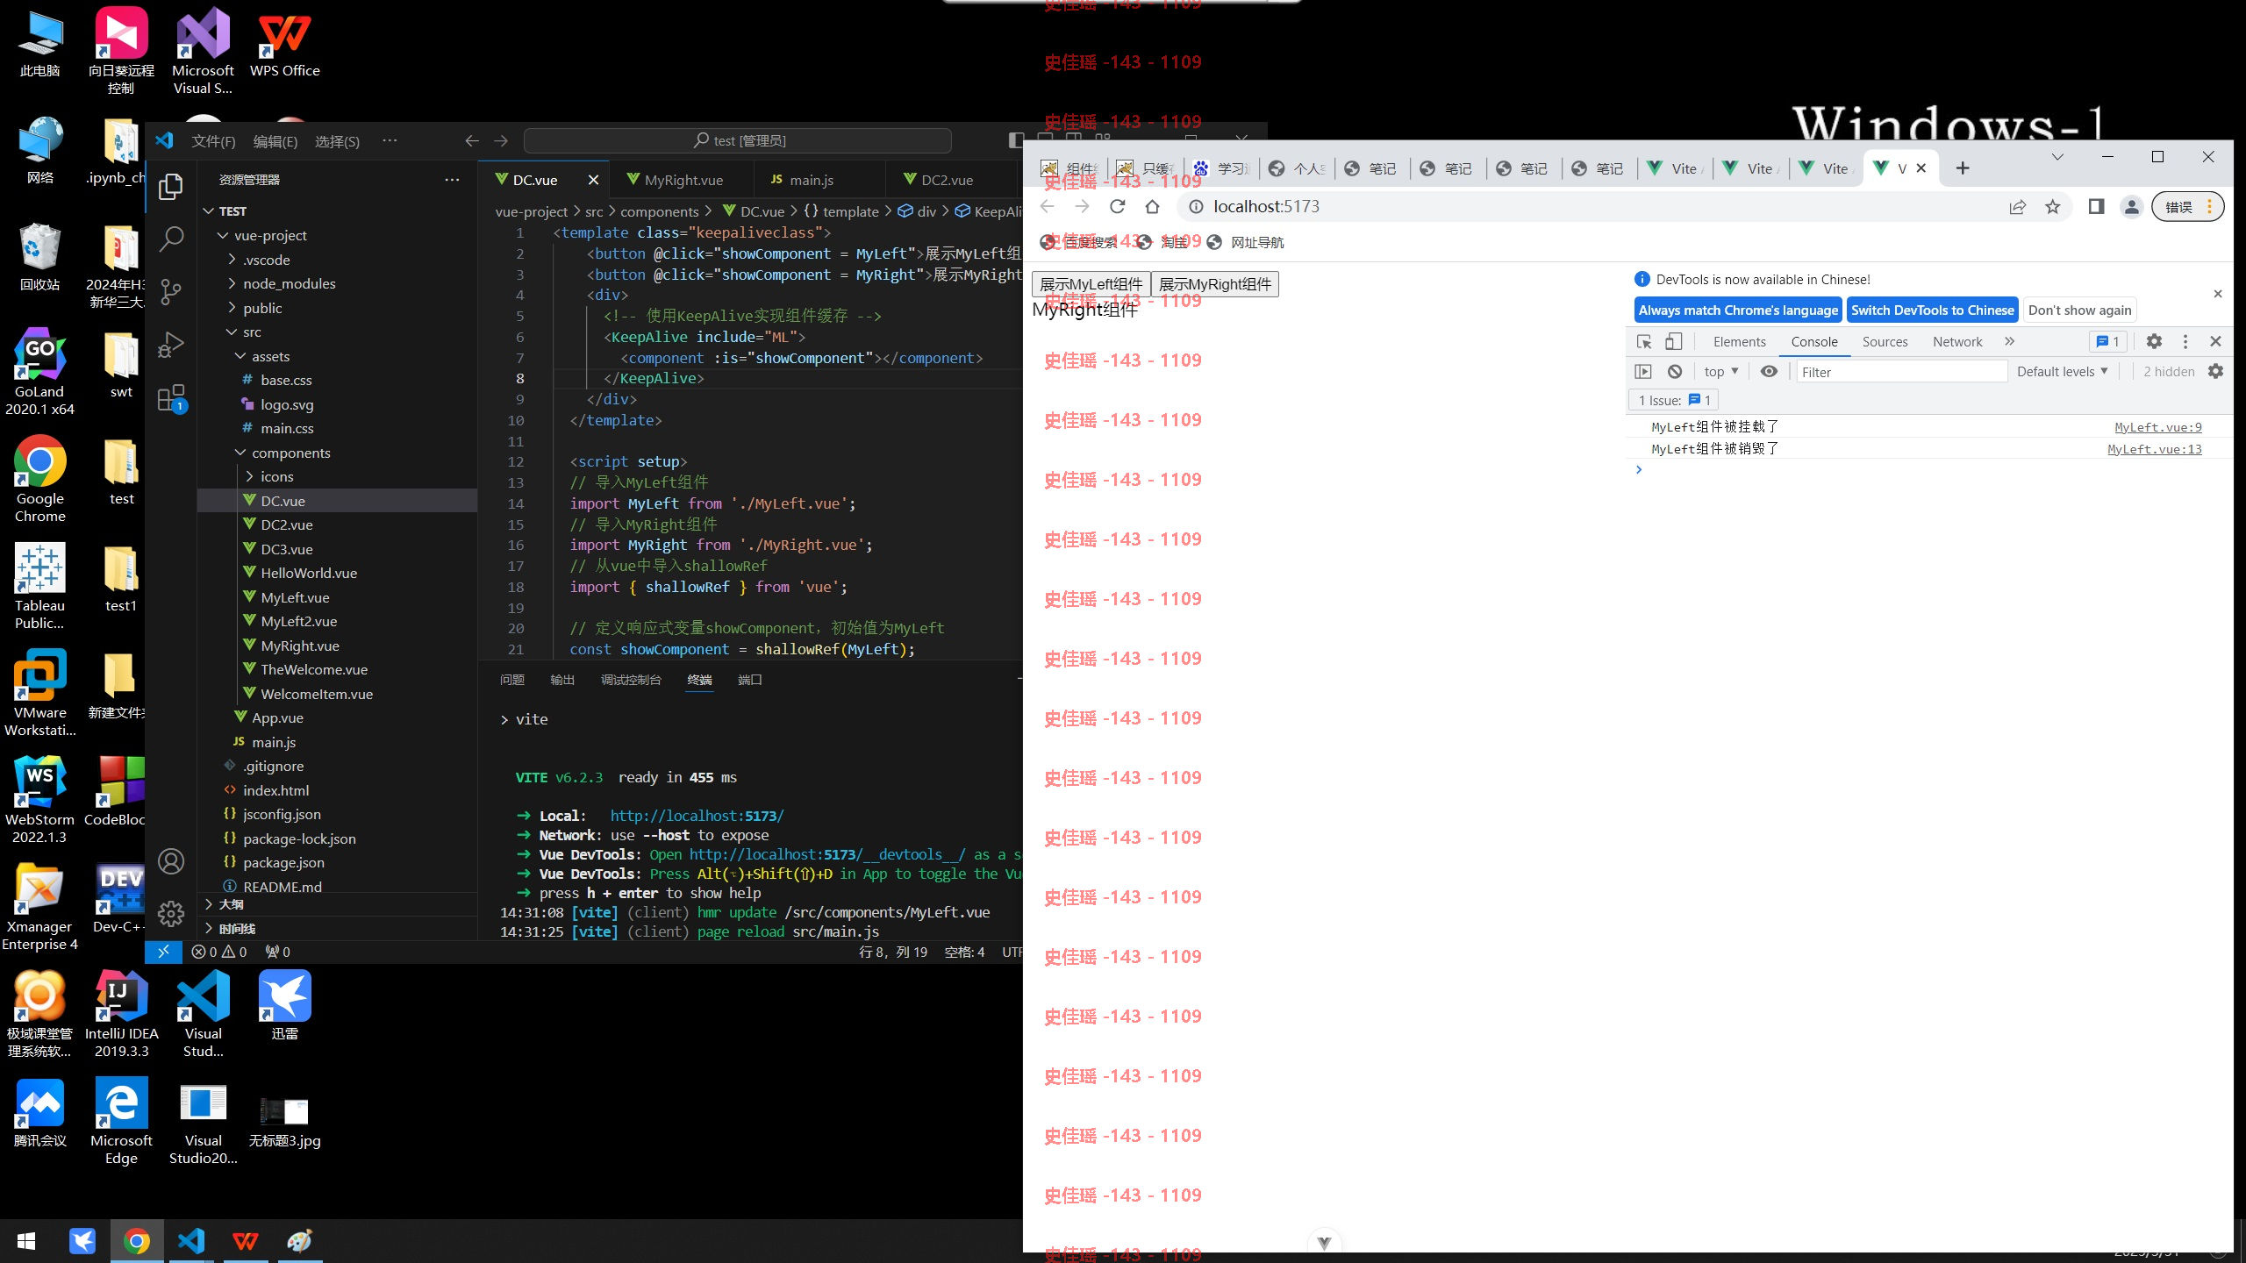Viewport: 2246px width, 1263px height.
Task: Click Switch DevTools to Chinese
Action: coord(1933,310)
